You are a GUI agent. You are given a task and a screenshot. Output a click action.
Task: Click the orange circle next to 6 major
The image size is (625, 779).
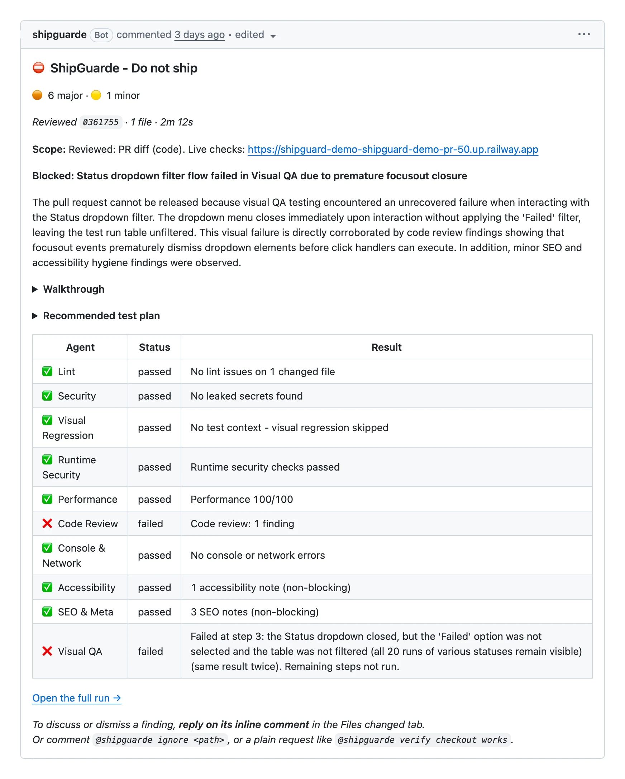click(38, 95)
